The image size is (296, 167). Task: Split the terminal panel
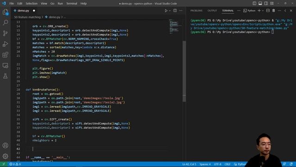[x=268, y=11]
